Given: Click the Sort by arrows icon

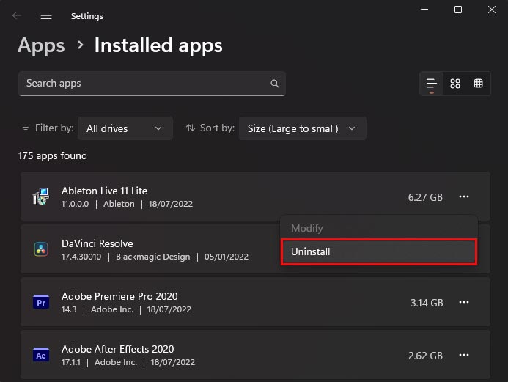Looking at the screenshot, I should pos(191,128).
